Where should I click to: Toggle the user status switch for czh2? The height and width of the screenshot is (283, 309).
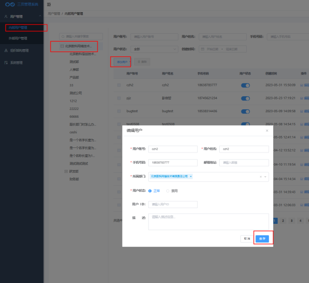(245, 85)
